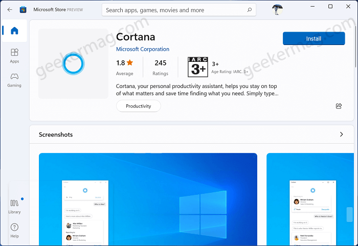Open the Help section

[14, 231]
